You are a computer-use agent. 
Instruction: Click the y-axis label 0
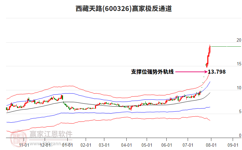click(x=240, y=135)
